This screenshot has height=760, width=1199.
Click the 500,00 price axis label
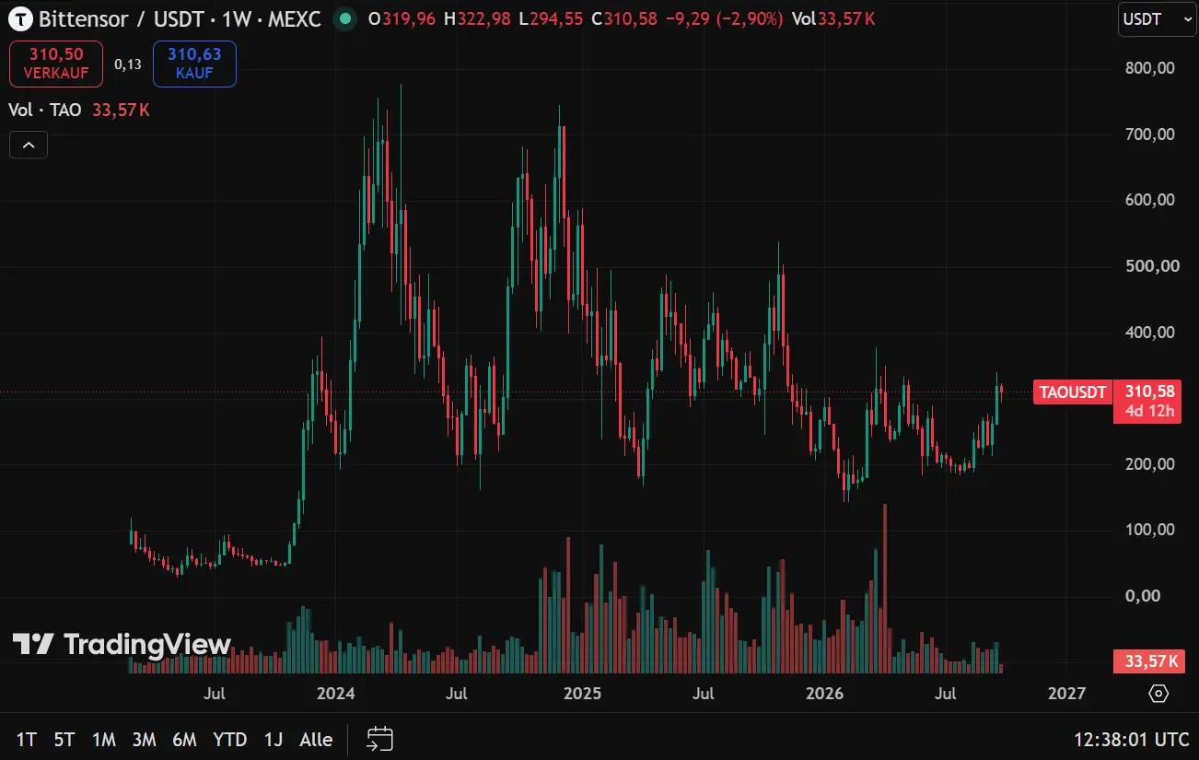coord(1150,266)
